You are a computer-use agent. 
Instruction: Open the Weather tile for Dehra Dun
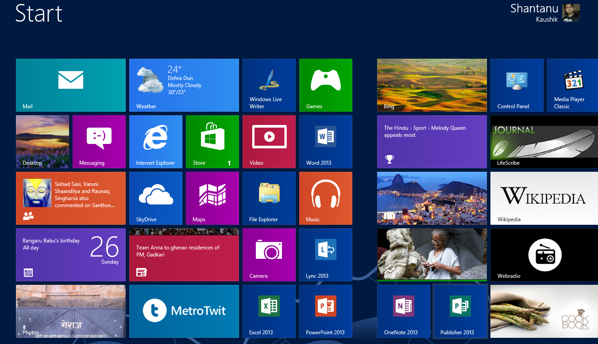pyautogui.click(x=184, y=85)
